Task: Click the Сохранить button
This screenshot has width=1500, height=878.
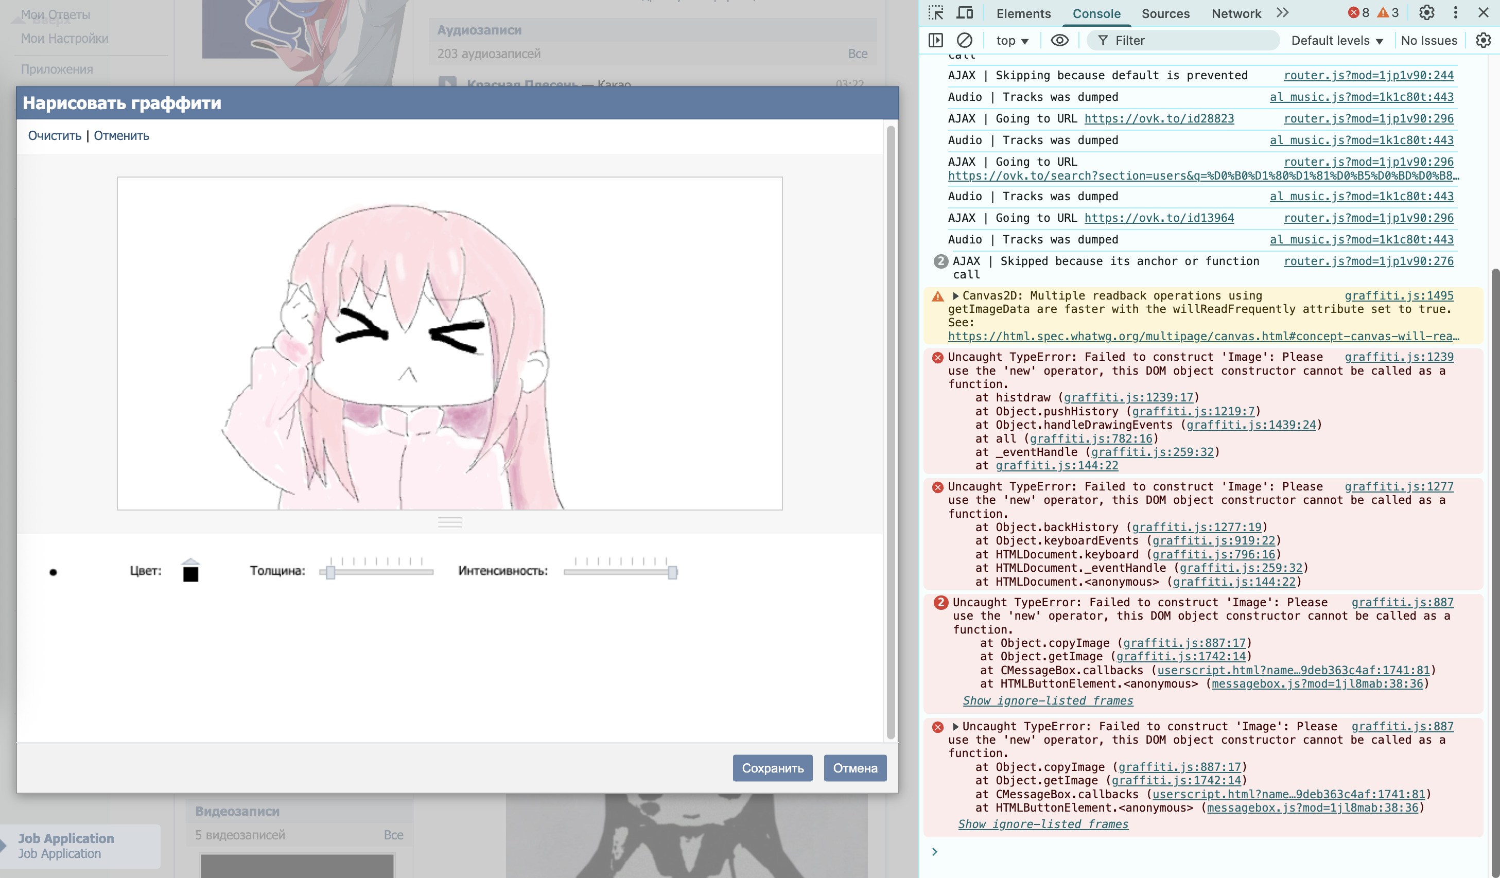Action: pos(773,768)
